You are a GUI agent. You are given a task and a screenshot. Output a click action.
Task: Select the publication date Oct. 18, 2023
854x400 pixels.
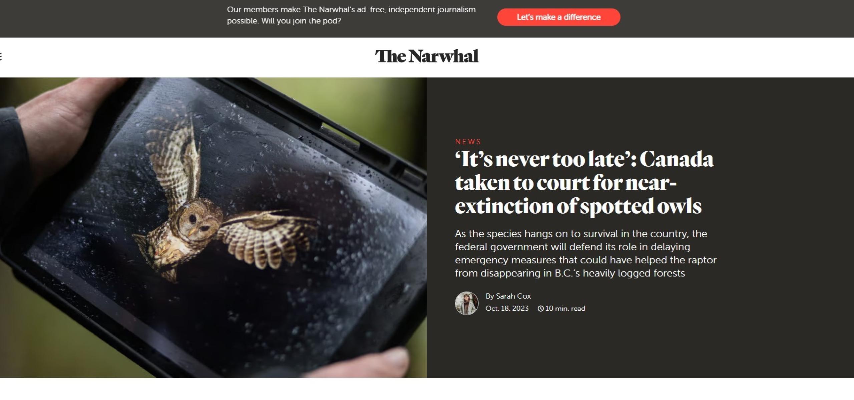pyautogui.click(x=507, y=308)
